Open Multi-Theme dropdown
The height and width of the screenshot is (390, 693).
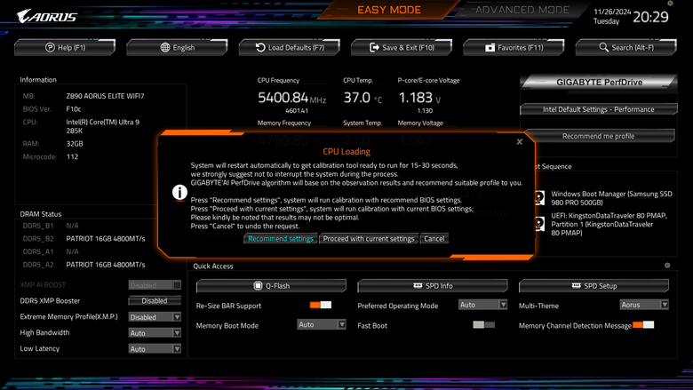tap(644, 305)
